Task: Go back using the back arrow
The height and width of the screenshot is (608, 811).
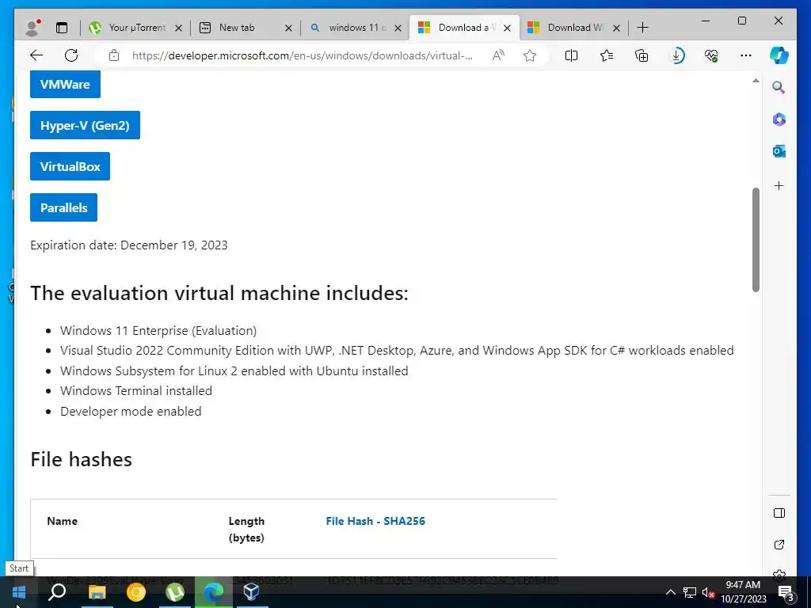Action: 36,55
